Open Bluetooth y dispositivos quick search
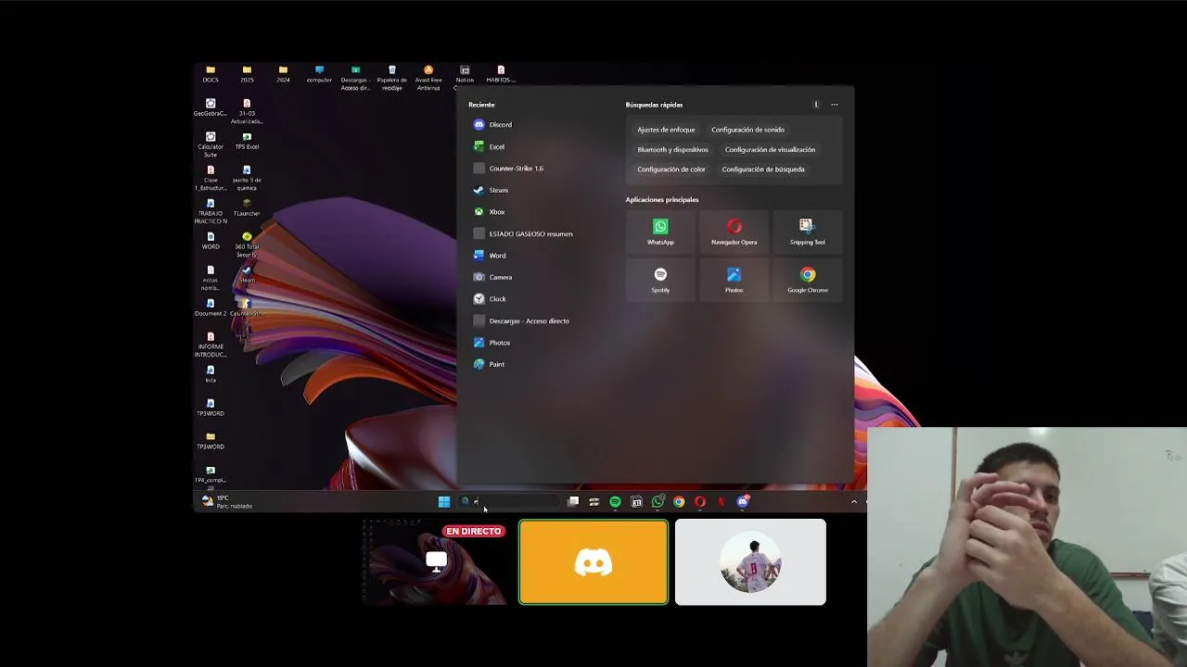The width and height of the screenshot is (1187, 667). point(672,149)
